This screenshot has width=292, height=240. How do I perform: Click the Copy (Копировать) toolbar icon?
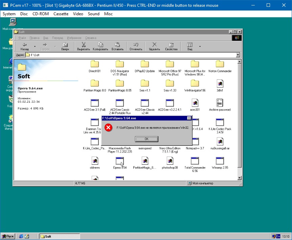[x=100, y=45]
